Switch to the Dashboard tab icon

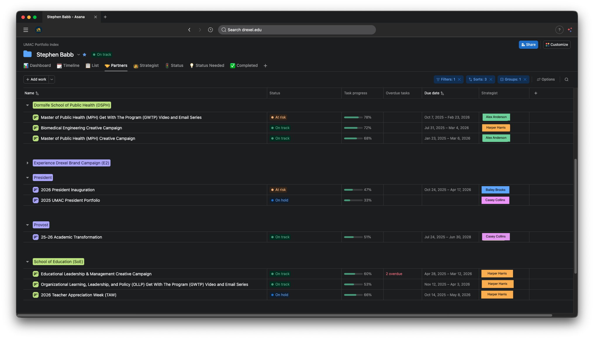click(x=26, y=65)
